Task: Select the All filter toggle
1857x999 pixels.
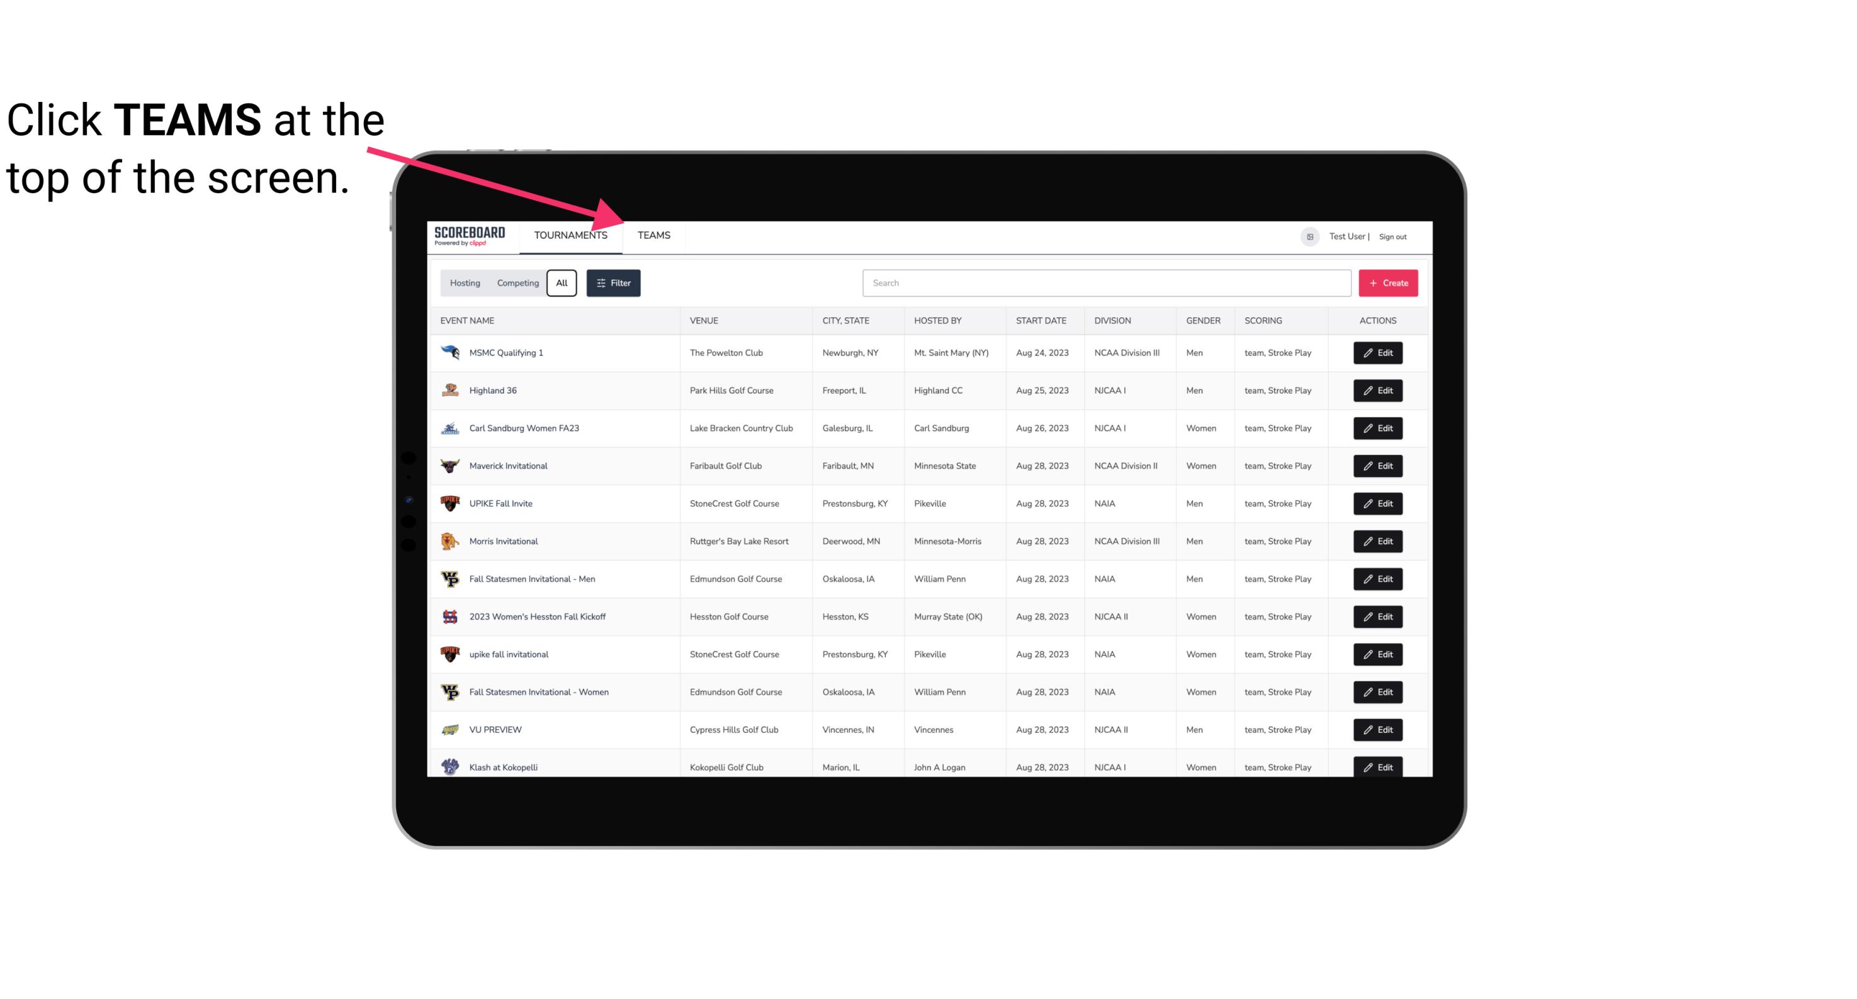Action: (x=561, y=283)
